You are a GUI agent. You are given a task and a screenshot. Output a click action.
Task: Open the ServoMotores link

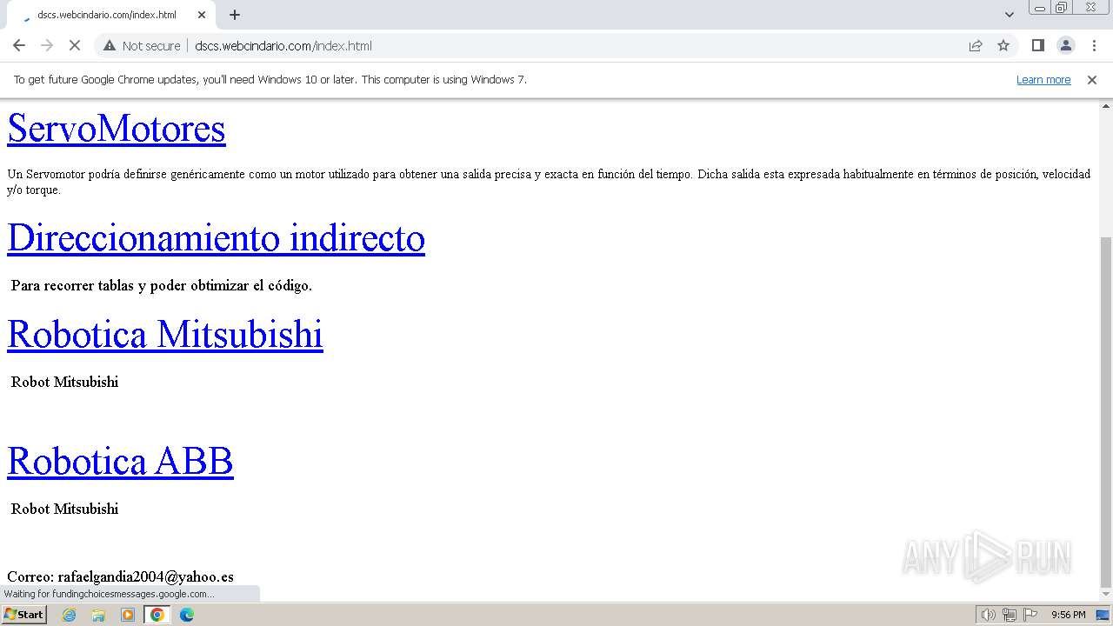[x=117, y=128]
